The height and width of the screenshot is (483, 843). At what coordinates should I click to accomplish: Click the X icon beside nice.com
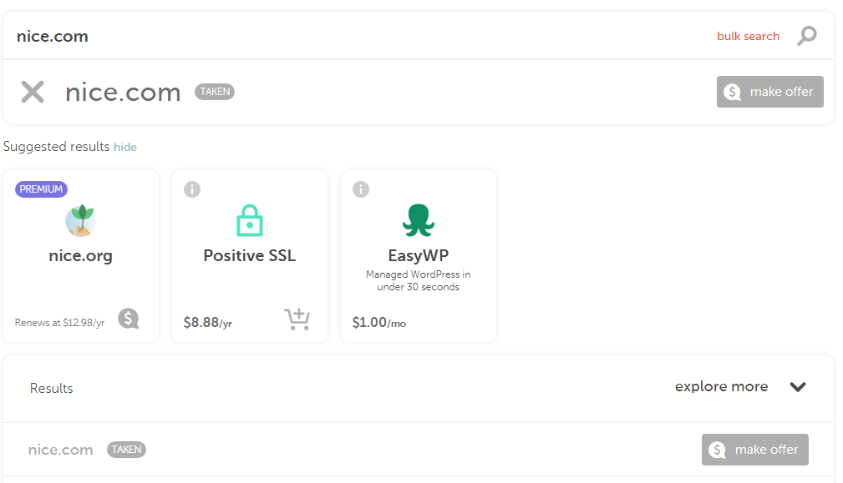[33, 92]
